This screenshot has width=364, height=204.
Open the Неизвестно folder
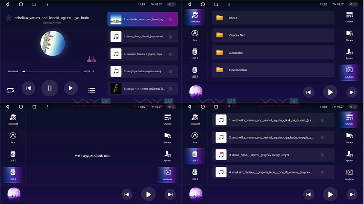[273, 70]
